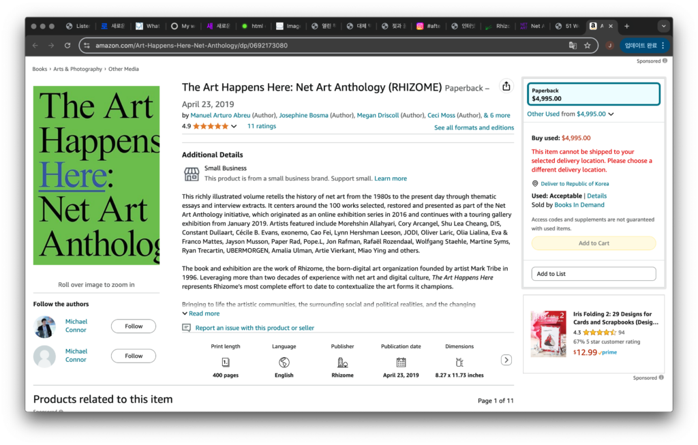Screen dimensions: 698x445
Task: Select the Paperback $4,995.00 format option
Action: pos(593,95)
